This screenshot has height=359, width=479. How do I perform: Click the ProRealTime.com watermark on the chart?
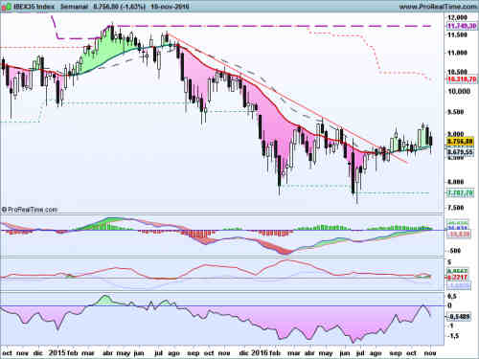click(x=30, y=210)
